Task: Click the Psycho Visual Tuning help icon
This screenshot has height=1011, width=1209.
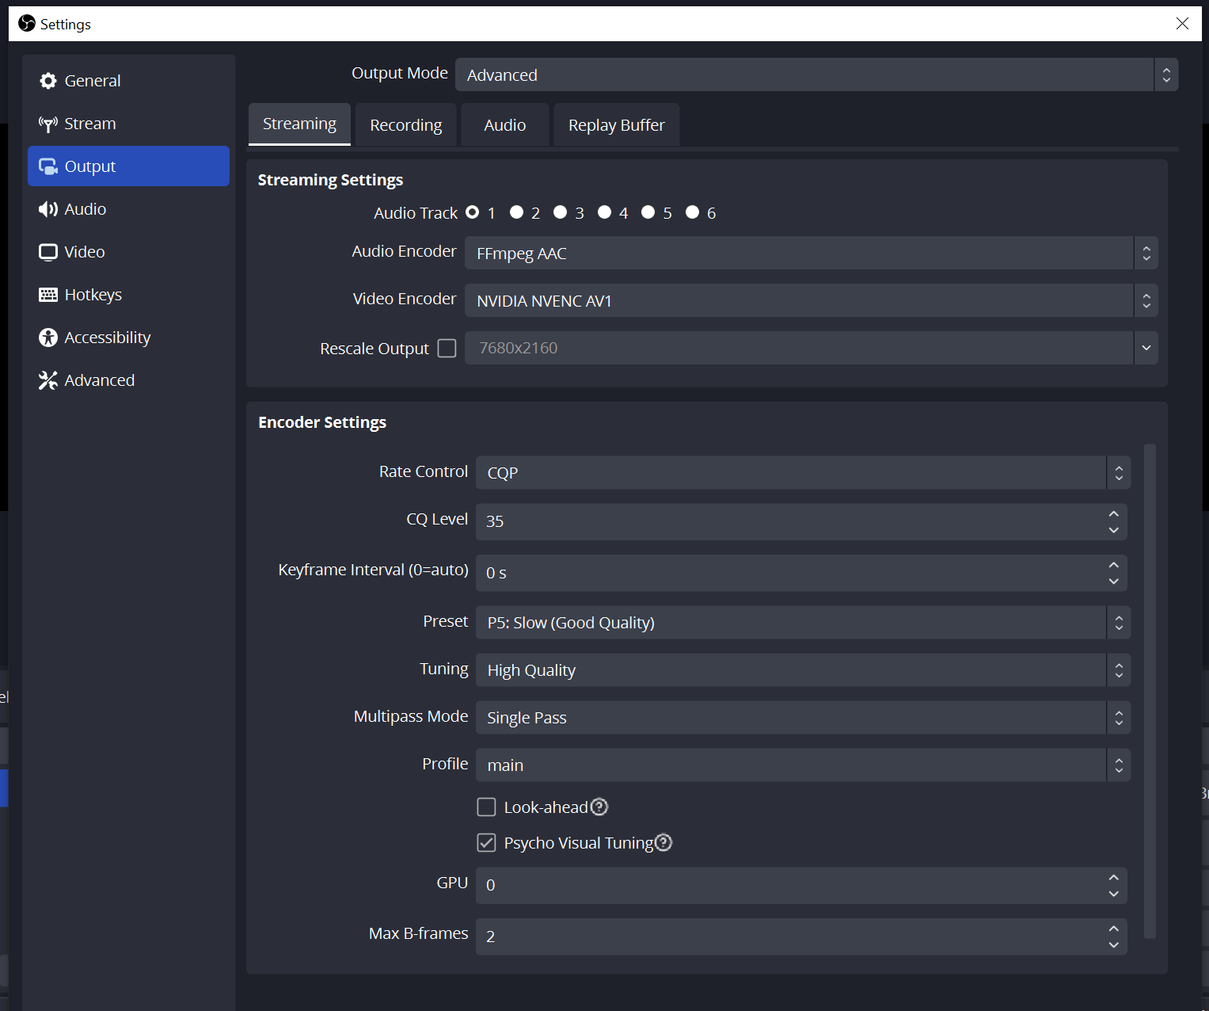Action: (x=663, y=842)
